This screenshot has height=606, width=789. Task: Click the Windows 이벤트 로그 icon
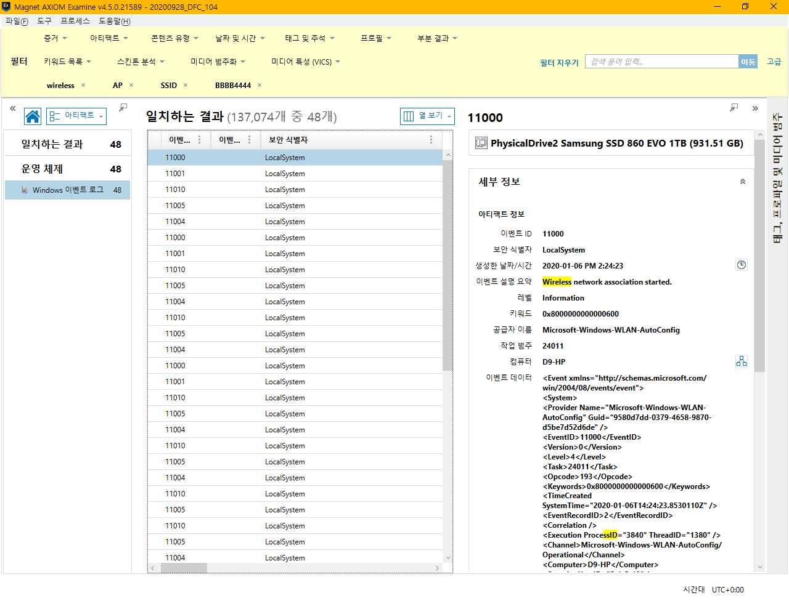25,190
